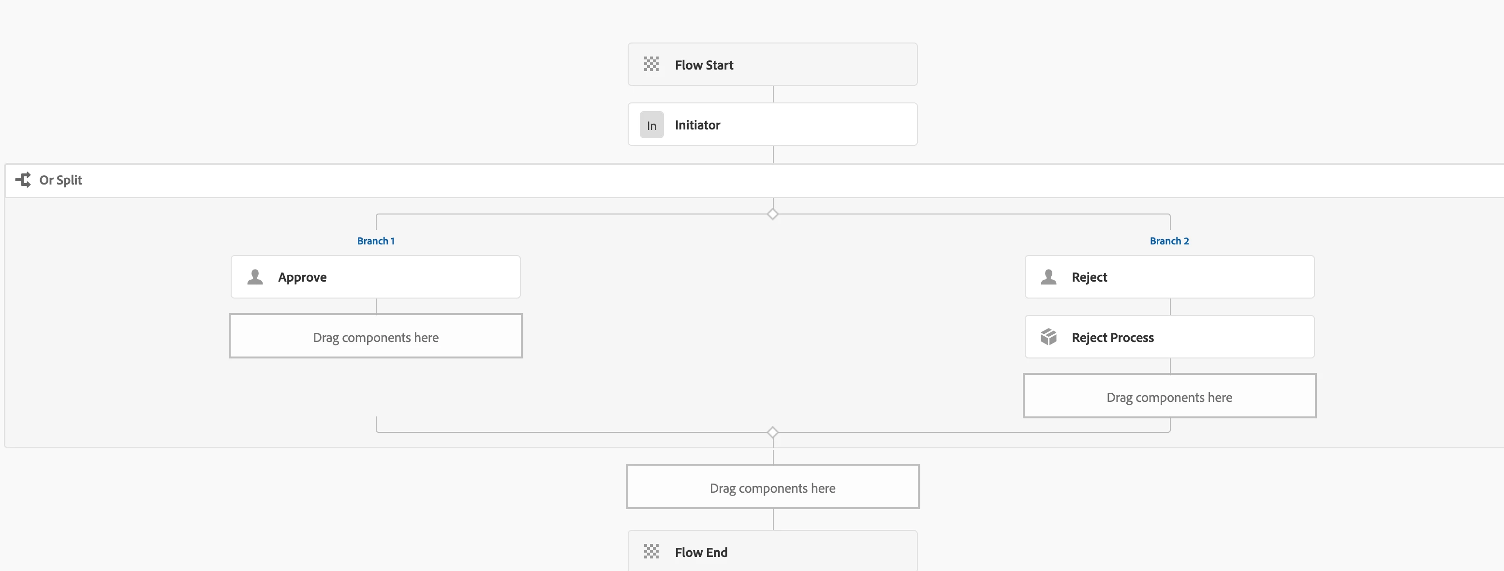Image resolution: width=1504 pixels, height=571 pixels.
Task: Select the Flow Start step
Action: coord(794,64)
